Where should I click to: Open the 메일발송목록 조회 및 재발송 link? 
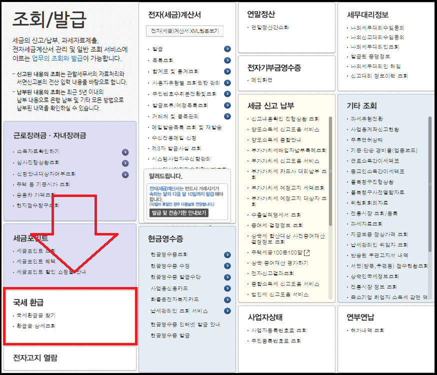(186, 127)
